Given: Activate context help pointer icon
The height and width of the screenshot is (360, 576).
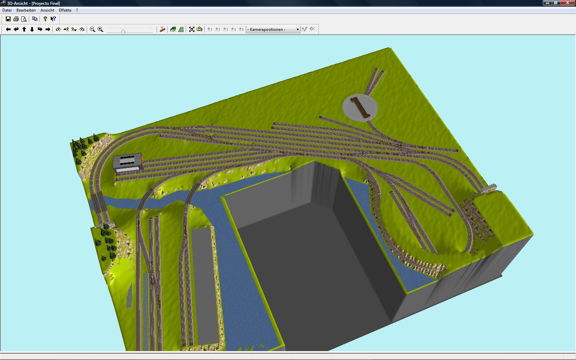Looking at the screenshot, I should [53, 19].
